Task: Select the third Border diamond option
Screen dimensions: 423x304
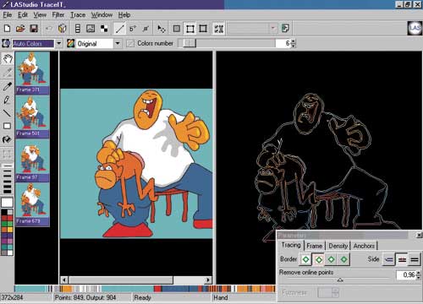Action: click(332, 259)
